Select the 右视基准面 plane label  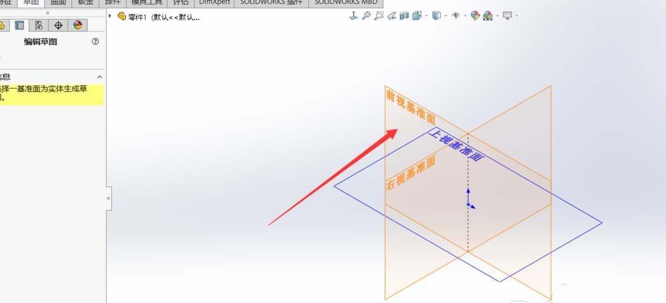point(411,173)
